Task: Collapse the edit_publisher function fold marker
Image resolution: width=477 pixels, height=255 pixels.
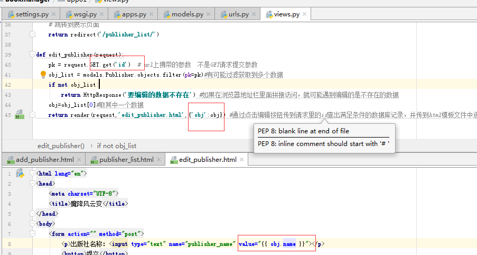Action: click(x=32, y=54)
